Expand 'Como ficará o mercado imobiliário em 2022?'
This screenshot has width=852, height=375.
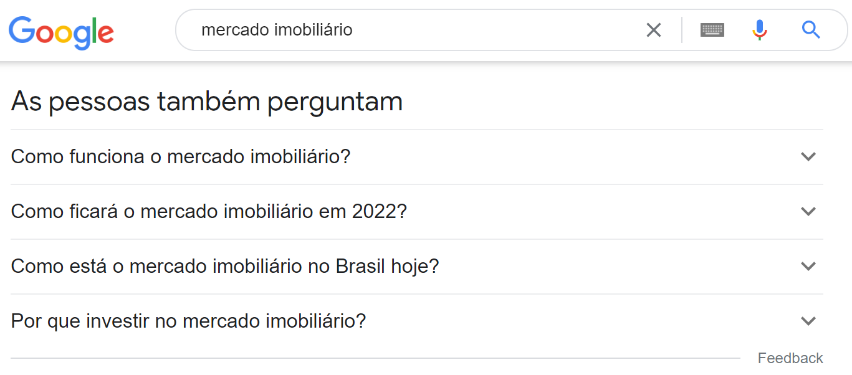[209, 211]
